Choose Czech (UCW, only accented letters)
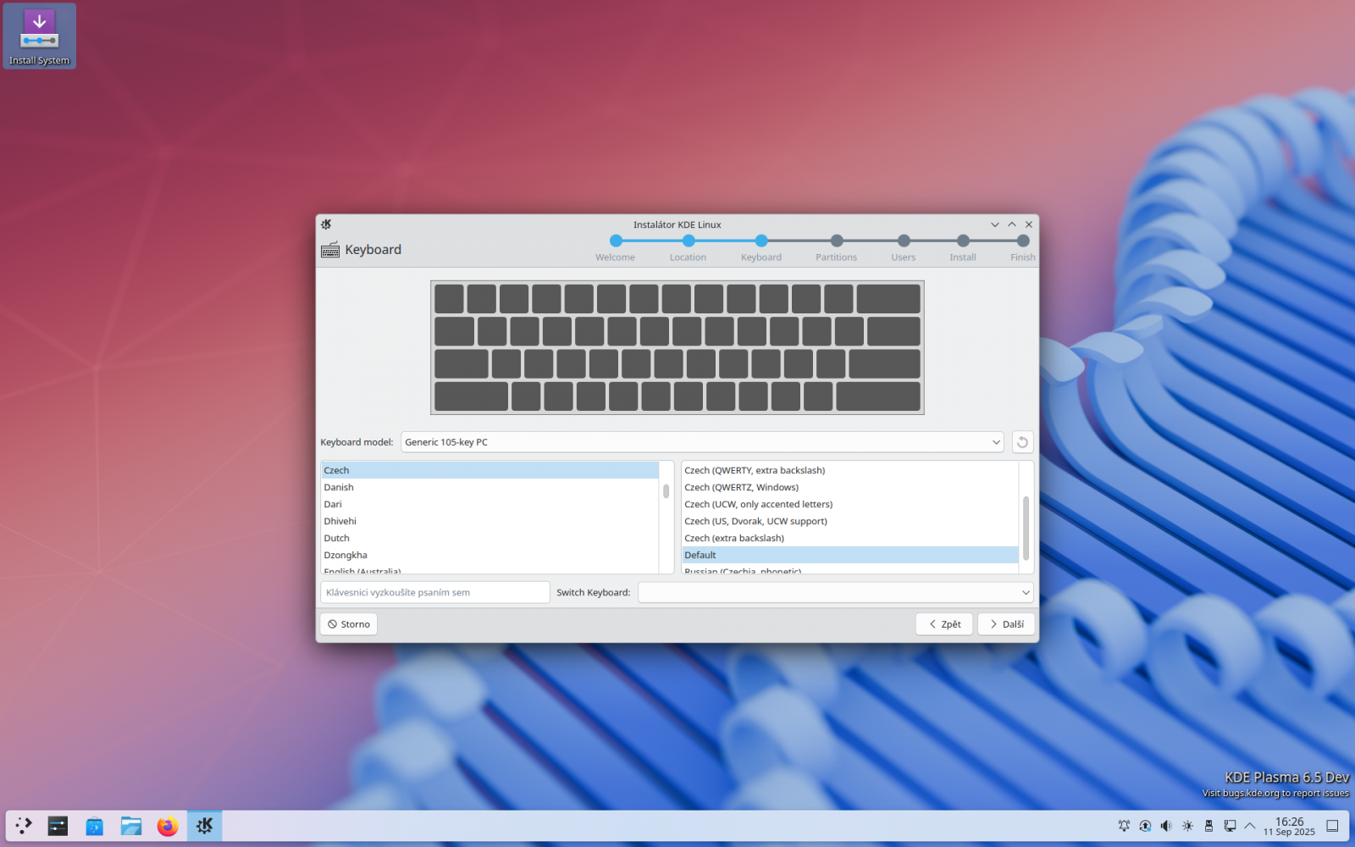Viewport: 1355px width, 847px height. pyautogui.click(x=850, y=504)
